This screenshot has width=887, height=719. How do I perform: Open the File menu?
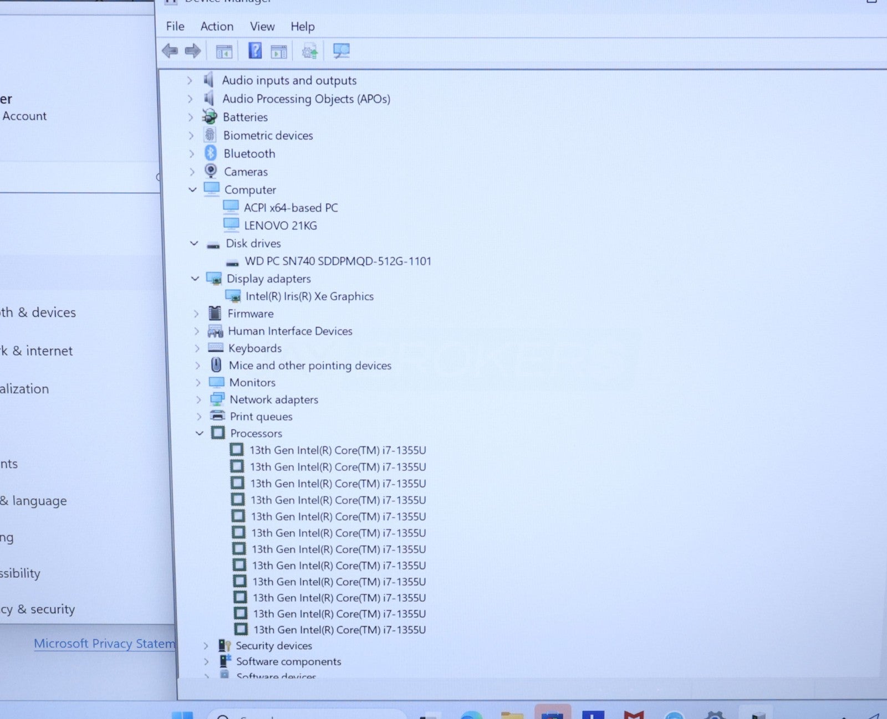point(175,27)
